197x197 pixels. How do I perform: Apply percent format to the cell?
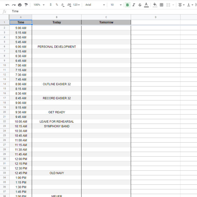point(57,5)
